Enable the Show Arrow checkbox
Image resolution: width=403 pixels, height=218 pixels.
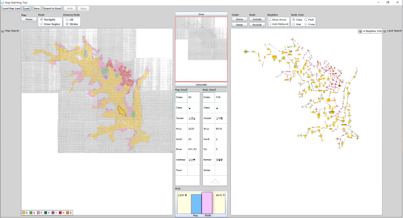tap(270, 20)
